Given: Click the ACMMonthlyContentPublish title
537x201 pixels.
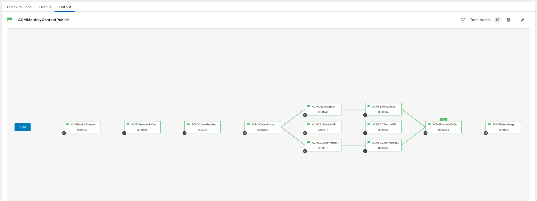Looking at the screenshot, I should coord(44,20).
